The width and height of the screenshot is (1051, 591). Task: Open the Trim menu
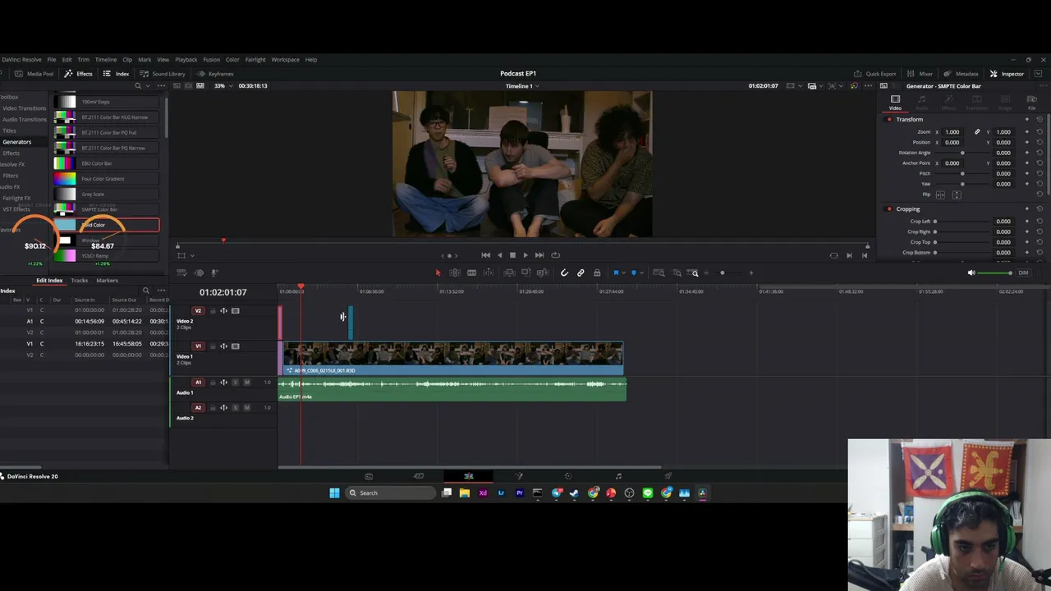(x=83, y=59)
